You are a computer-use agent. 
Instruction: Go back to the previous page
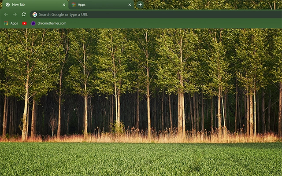6,15
